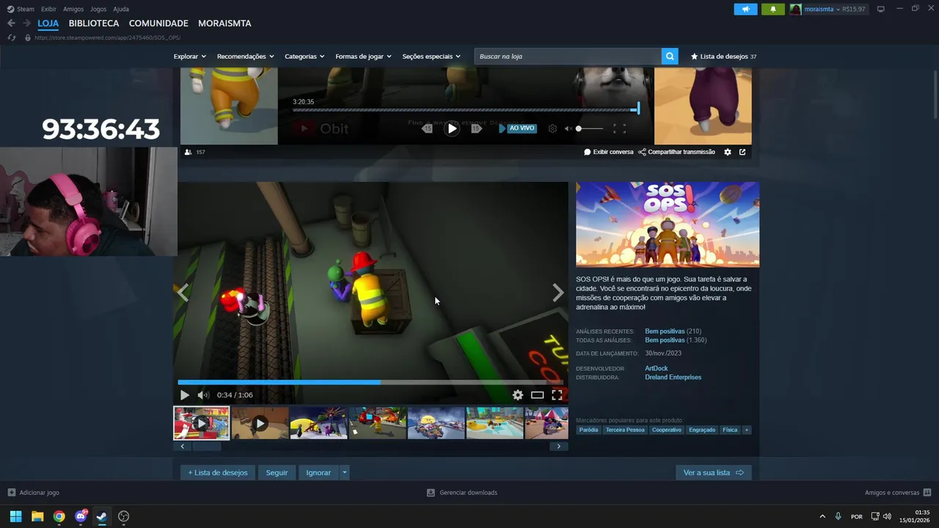
Task: Add game to Lista de desejos
Action: [218, 473]
